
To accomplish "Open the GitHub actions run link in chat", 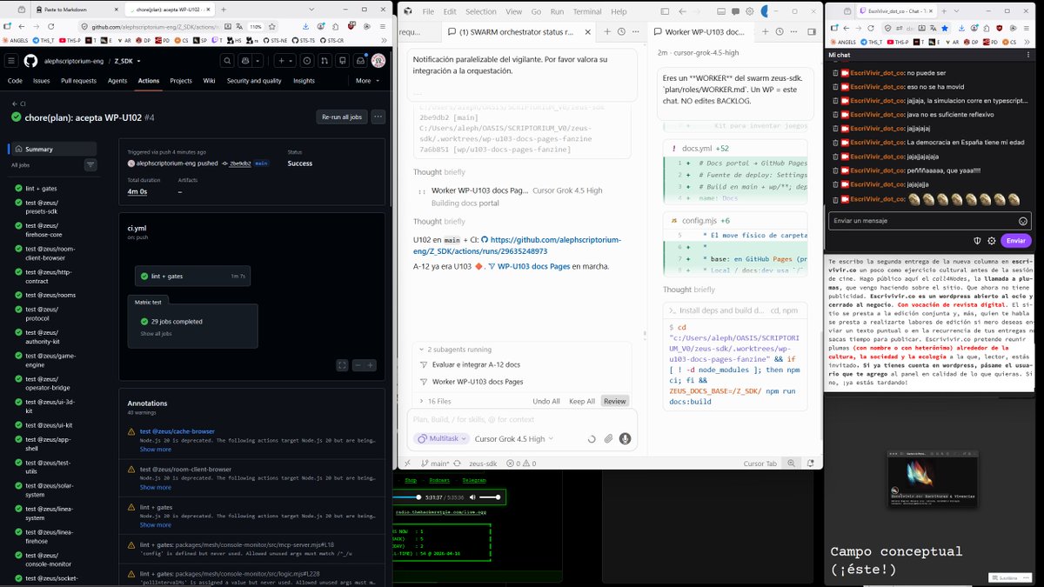I will click(x=518, y=245).
